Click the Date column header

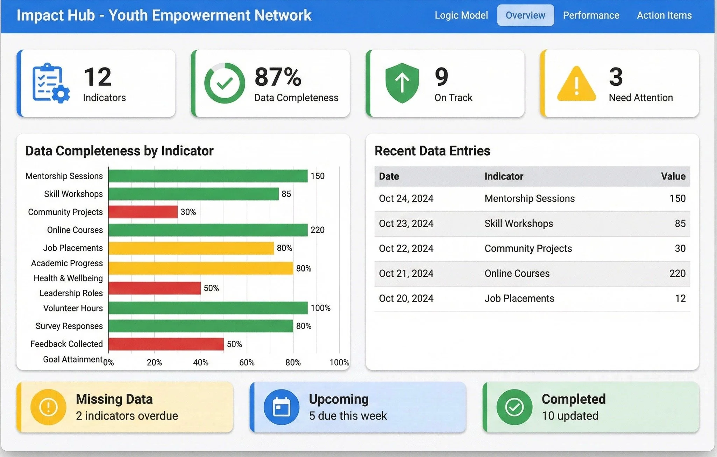coord(389,176)
